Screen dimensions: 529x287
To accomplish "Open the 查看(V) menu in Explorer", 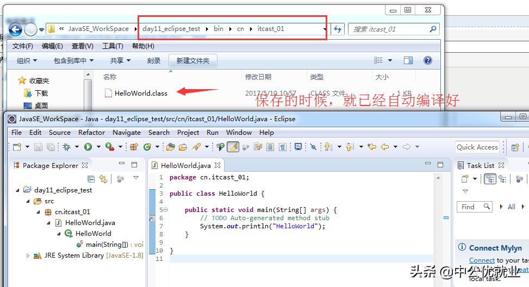I will click(x=82, y=46).
